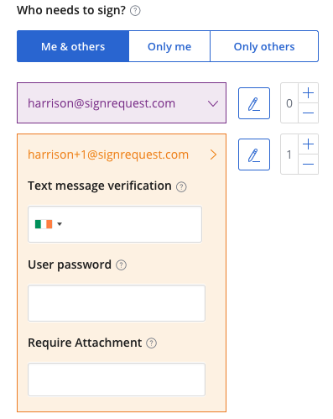Show help for Text message verification
Image resolution: width=333 pixels, height=419 pixels.
coord(181,186)
